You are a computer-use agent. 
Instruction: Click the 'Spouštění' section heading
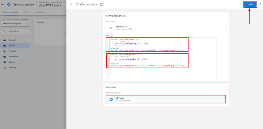point(111,87)
